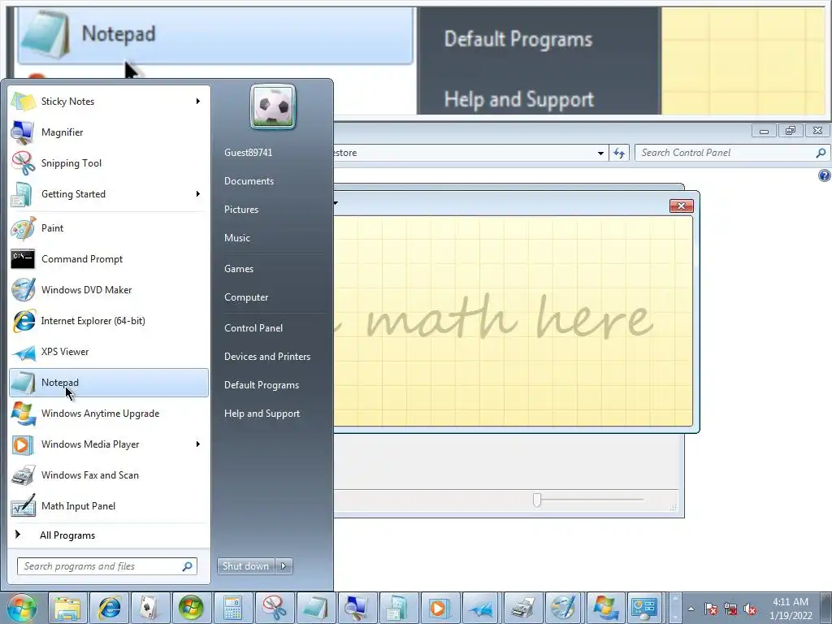Launch Windows Media Player from the Start menu

[109, 444]
